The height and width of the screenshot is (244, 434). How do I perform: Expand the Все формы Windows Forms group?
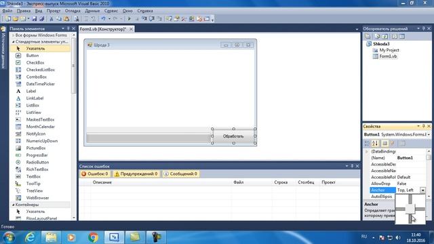[13, 35]
